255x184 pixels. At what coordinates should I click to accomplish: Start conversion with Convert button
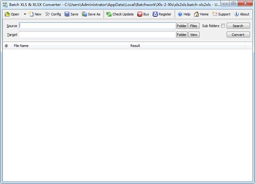pyautogui.click(x=238, y=35)
